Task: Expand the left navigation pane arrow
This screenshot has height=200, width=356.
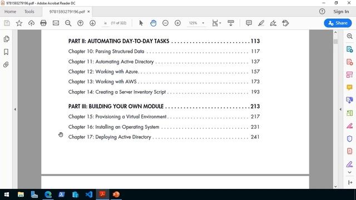Action: [15, 109]
